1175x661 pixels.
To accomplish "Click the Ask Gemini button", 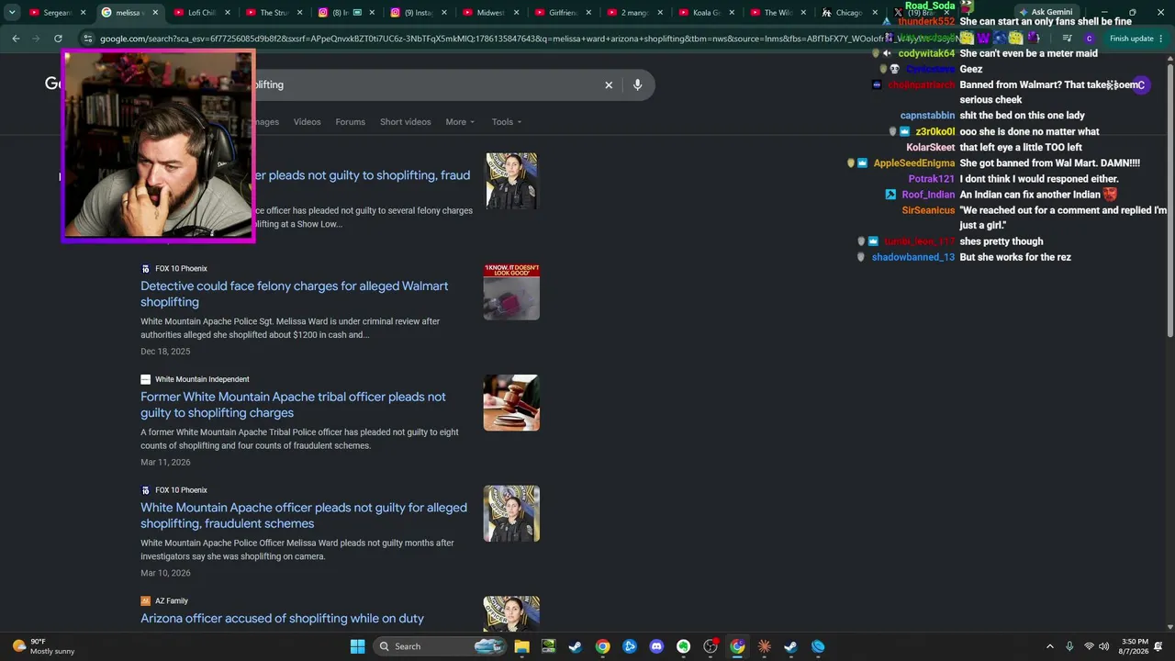I will [x=1046, y=12].
